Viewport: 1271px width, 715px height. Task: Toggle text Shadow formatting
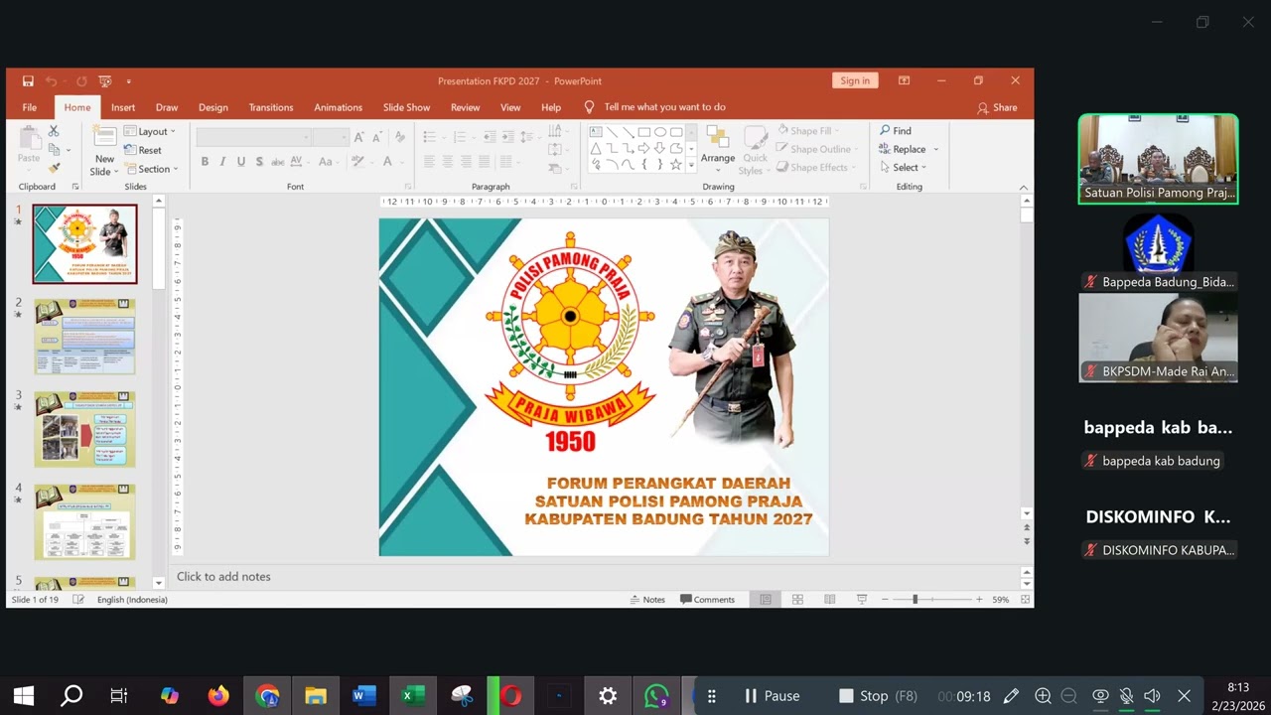click(259, 162)
